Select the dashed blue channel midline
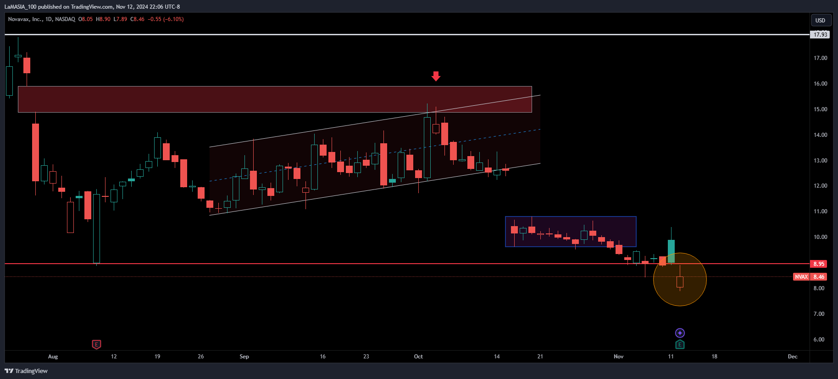Viewport: 838px width, 379px height. click(x=375, y=155)
